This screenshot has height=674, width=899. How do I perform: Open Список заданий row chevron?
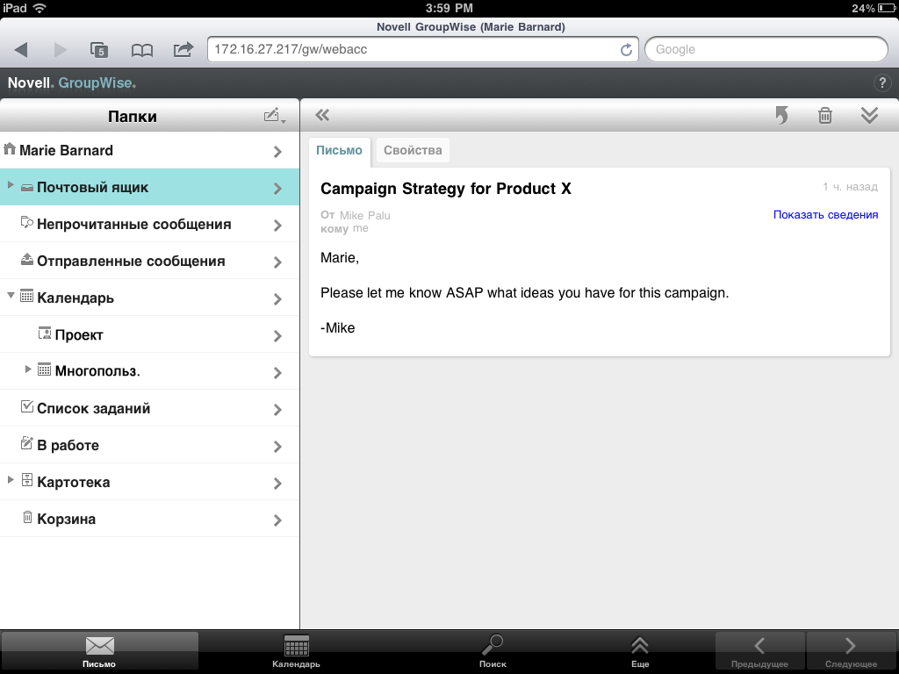click(277, 409)
